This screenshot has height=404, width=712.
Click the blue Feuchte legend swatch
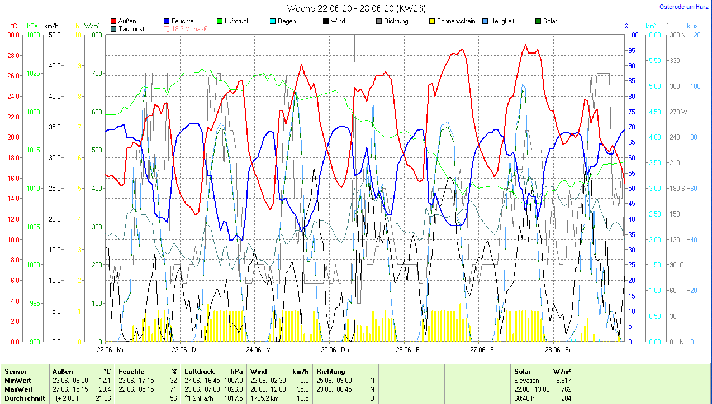point(167,21)
